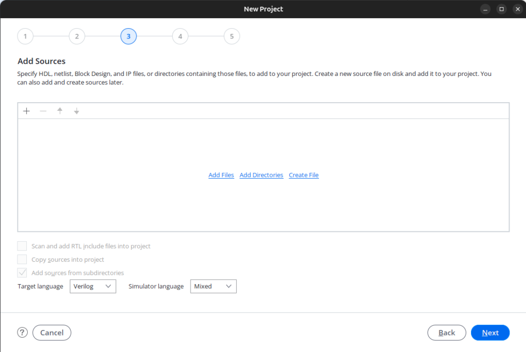The image size is (526, 352).
Task: Click the Target language label
Action: (x=40, y=286)
